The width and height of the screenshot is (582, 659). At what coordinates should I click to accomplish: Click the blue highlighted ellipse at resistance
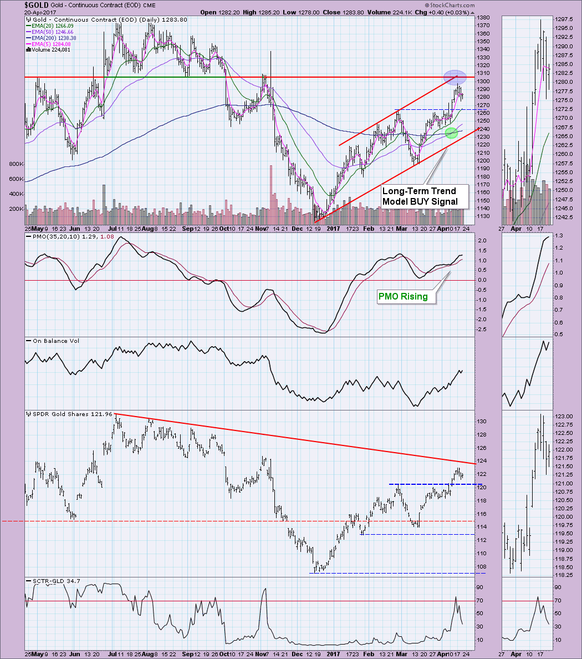coord(455,77)
